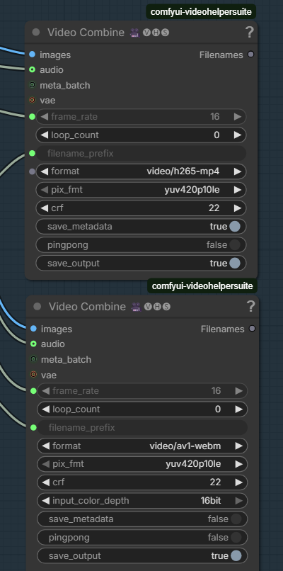Click the meta_batch socket on bottom node
This screenshot has width=283, height=571.
point(33,359)
